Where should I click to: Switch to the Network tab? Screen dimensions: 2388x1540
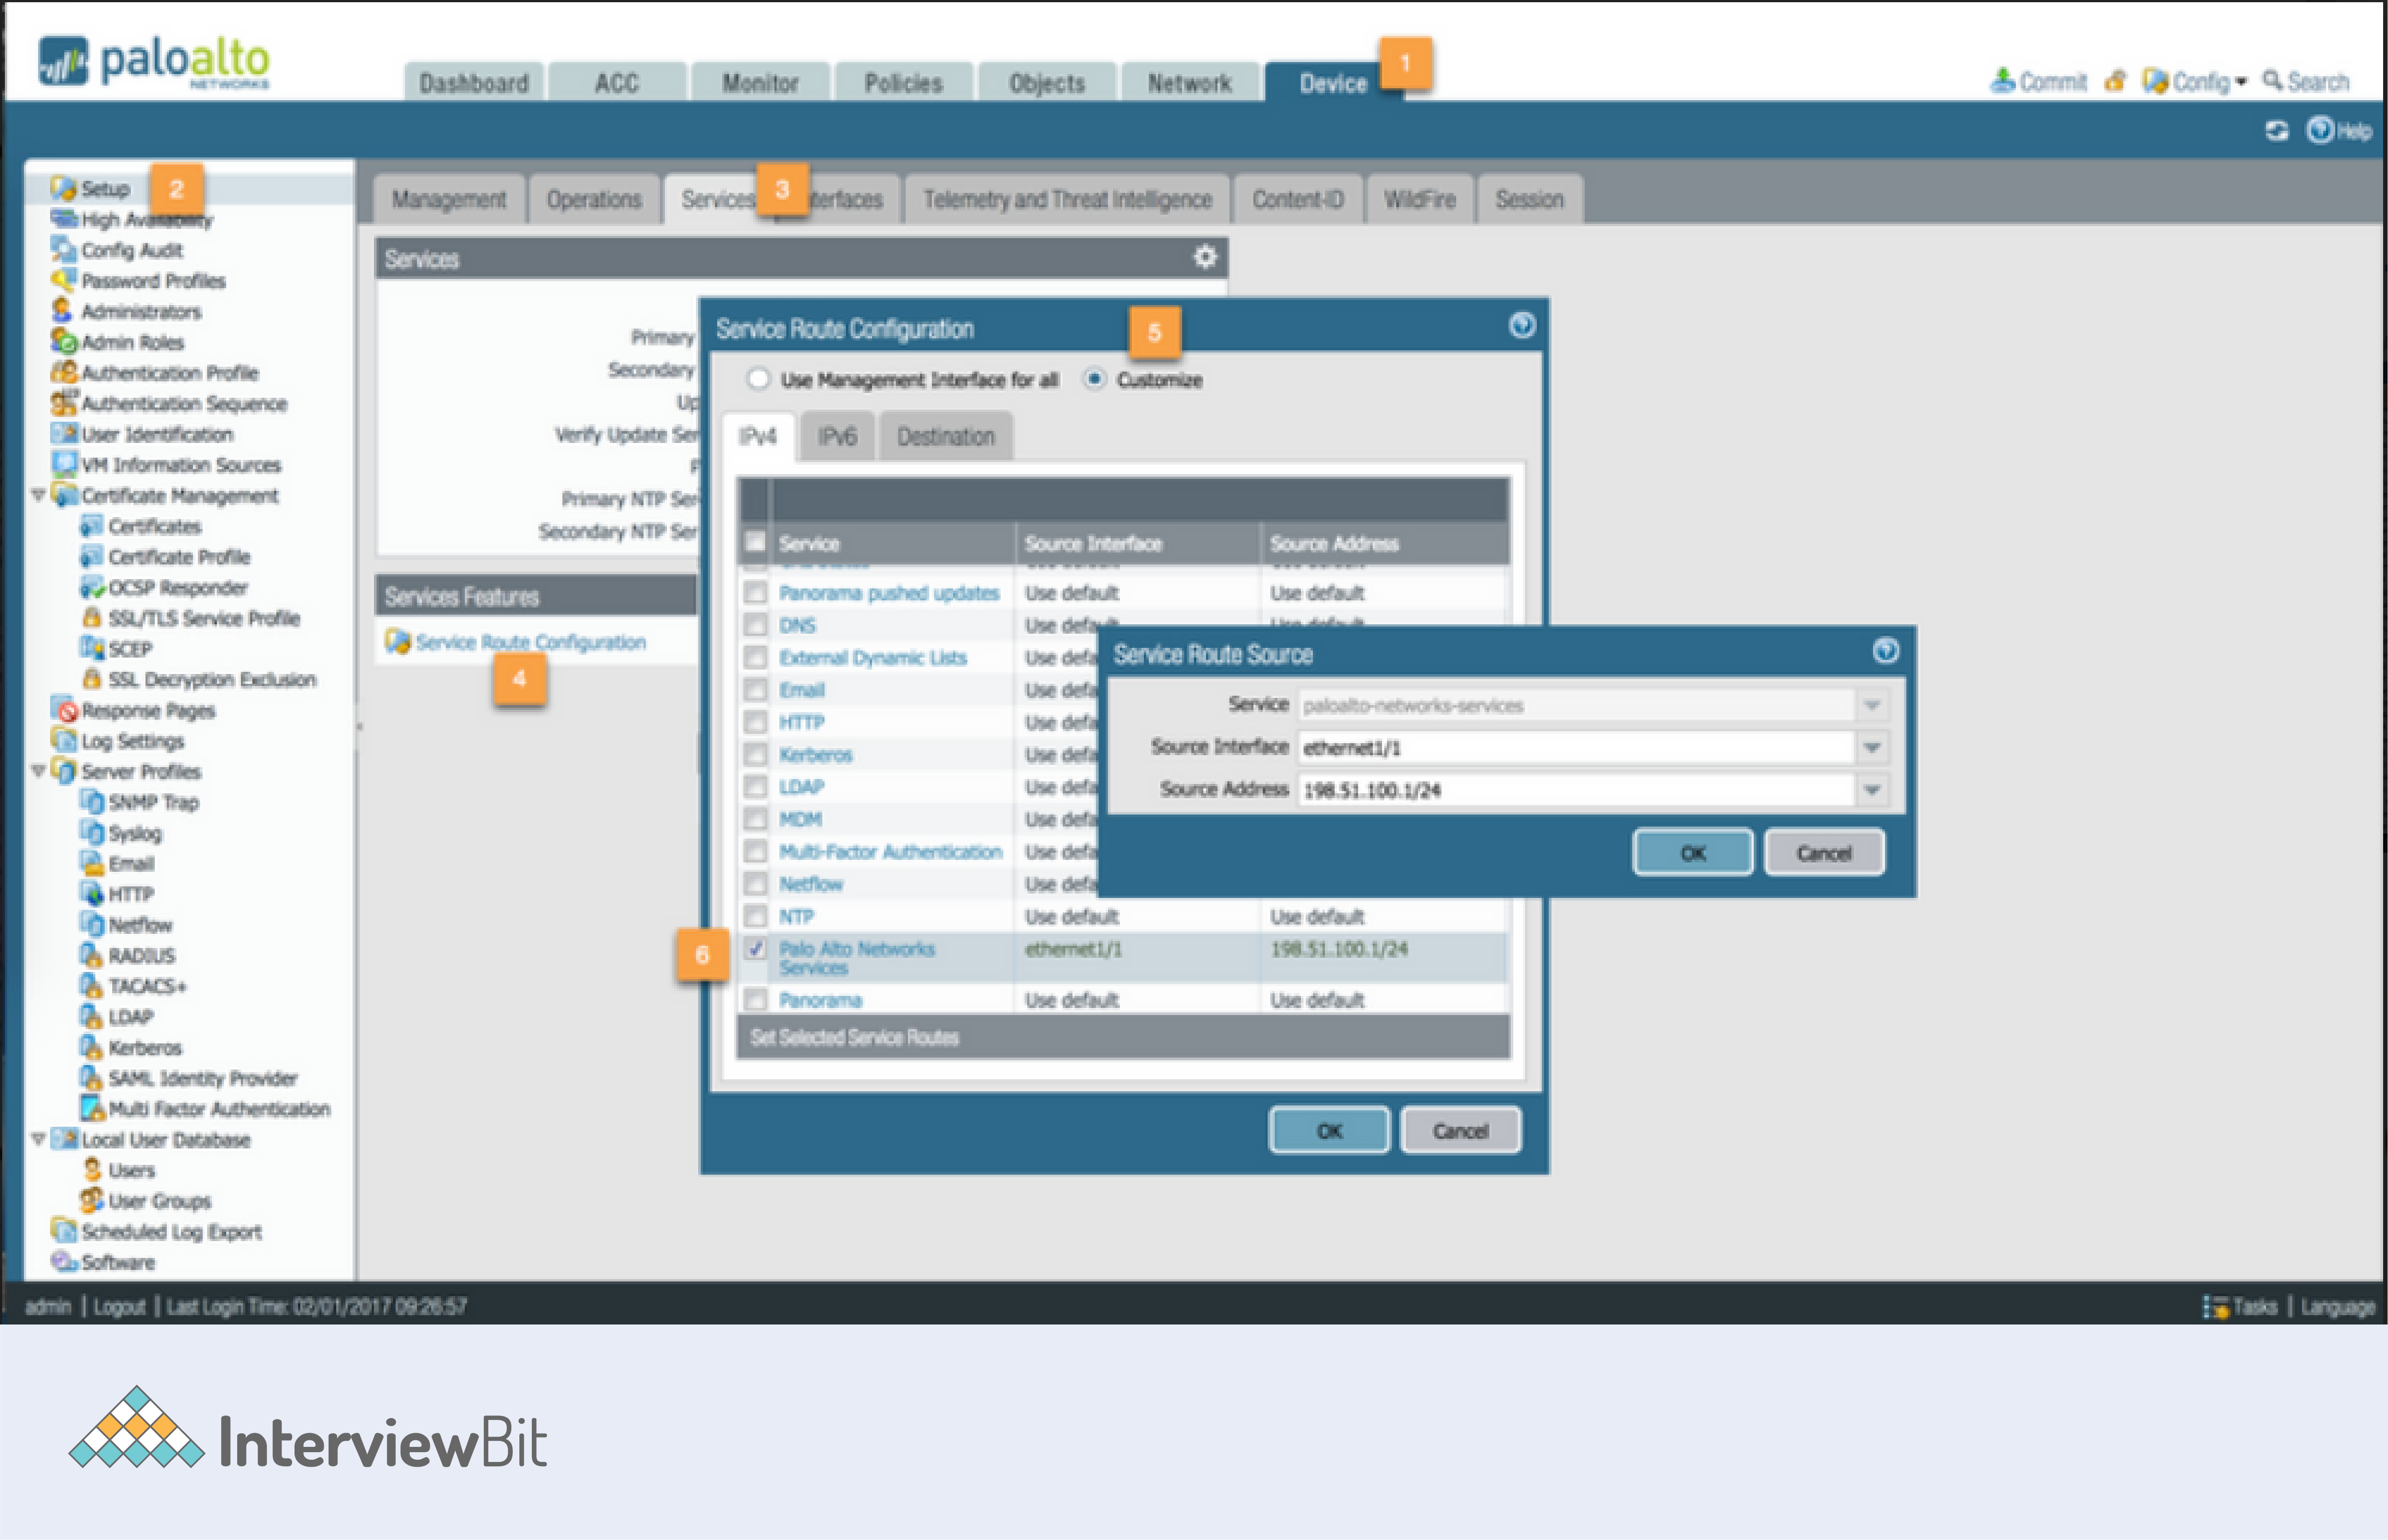coord(1189,83)
